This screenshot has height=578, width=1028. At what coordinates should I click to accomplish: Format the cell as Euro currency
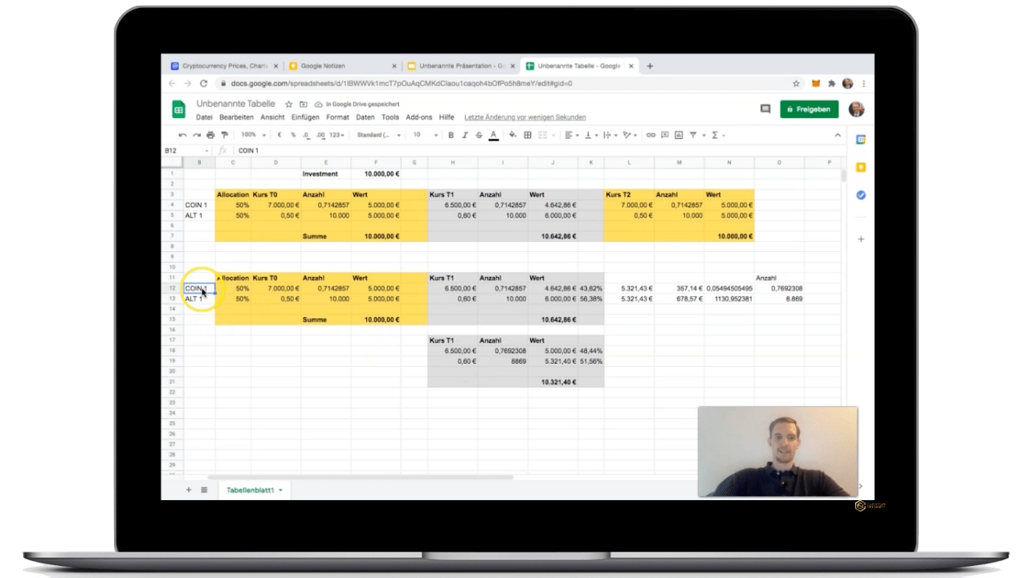coord(279,135)
